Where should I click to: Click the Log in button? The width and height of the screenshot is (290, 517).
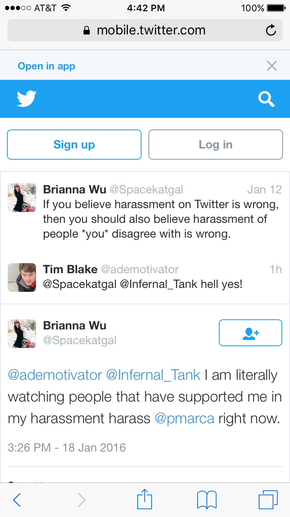[x=216, y=145]
